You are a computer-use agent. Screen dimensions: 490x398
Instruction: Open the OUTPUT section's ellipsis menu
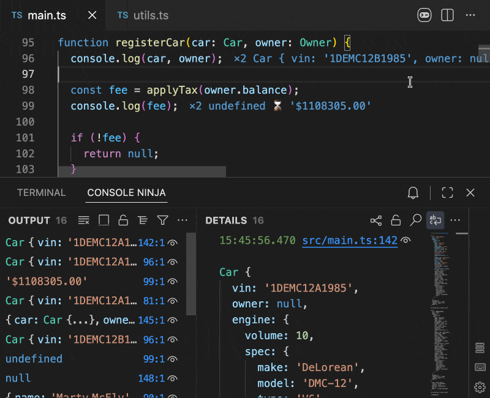[x=182, y=220]
